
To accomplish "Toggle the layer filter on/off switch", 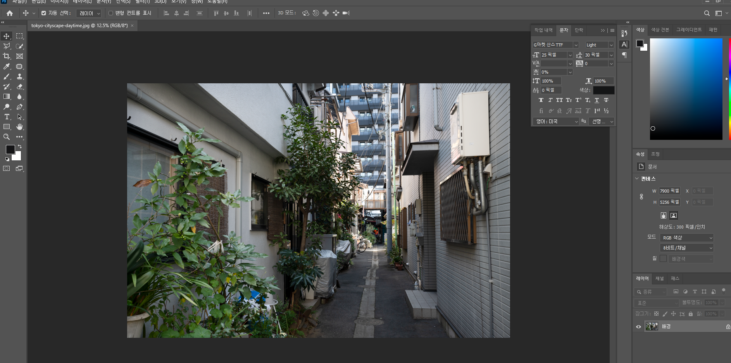I will 723,291.
